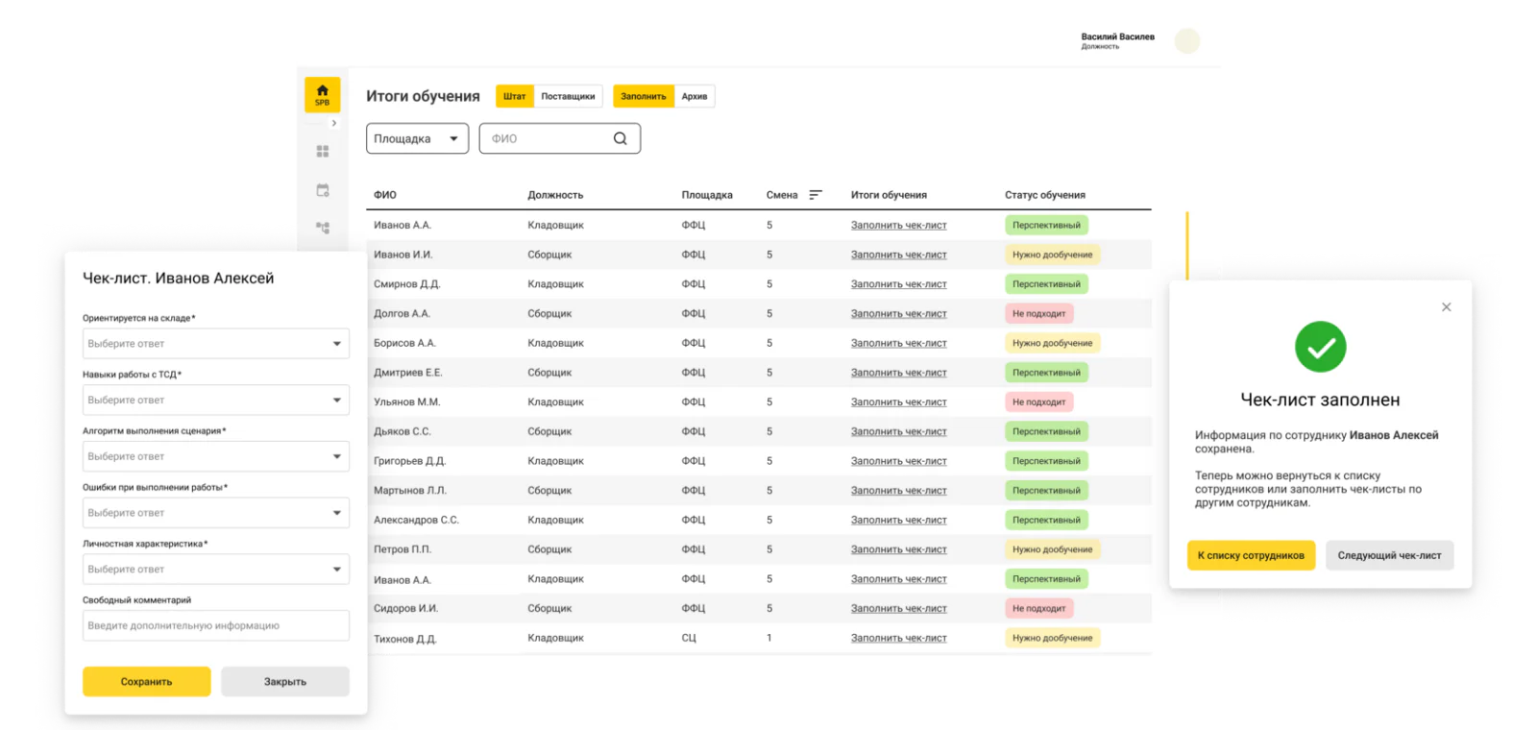The width and height of the screenshot is (1537, 730).
Task: Open the SPB home sidebar icon
Action: 322,95
